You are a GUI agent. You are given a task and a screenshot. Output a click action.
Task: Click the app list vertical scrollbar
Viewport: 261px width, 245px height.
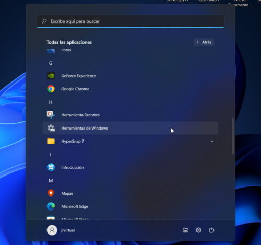[x=233, y=136]
